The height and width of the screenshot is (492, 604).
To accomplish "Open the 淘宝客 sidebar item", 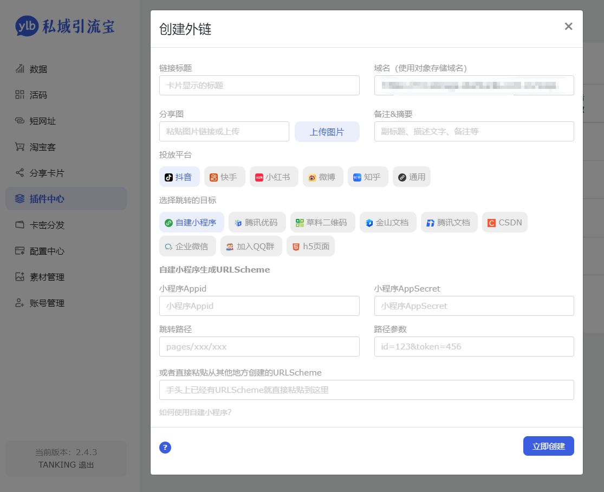I will (42, 147).
